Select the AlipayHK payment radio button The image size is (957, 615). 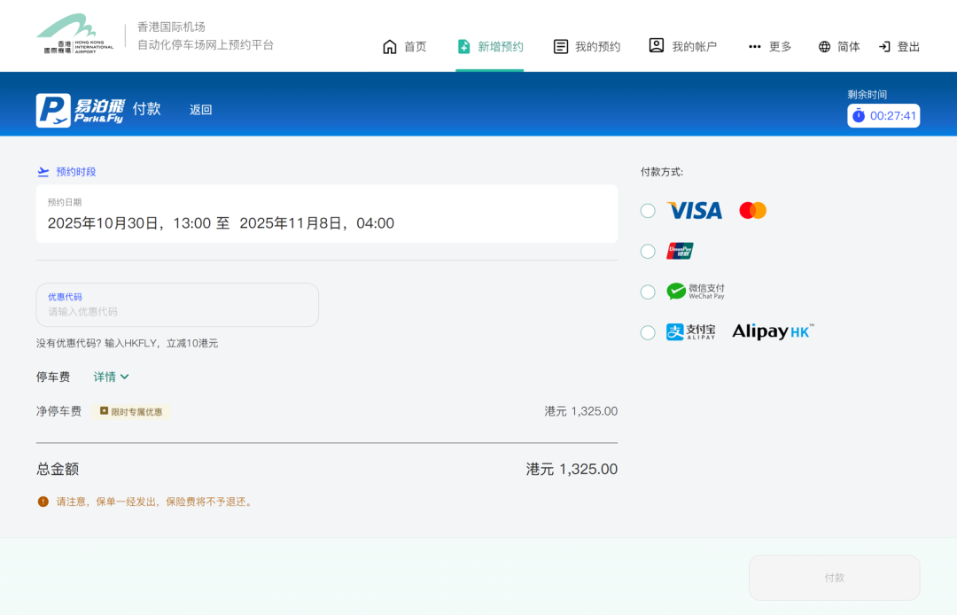648,331
